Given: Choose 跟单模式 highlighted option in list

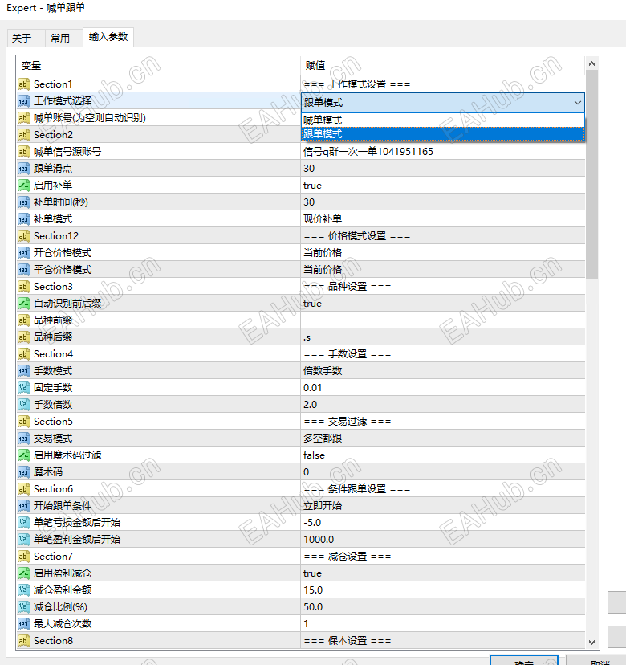Looking at the screenshot, I should click(443, 133).
